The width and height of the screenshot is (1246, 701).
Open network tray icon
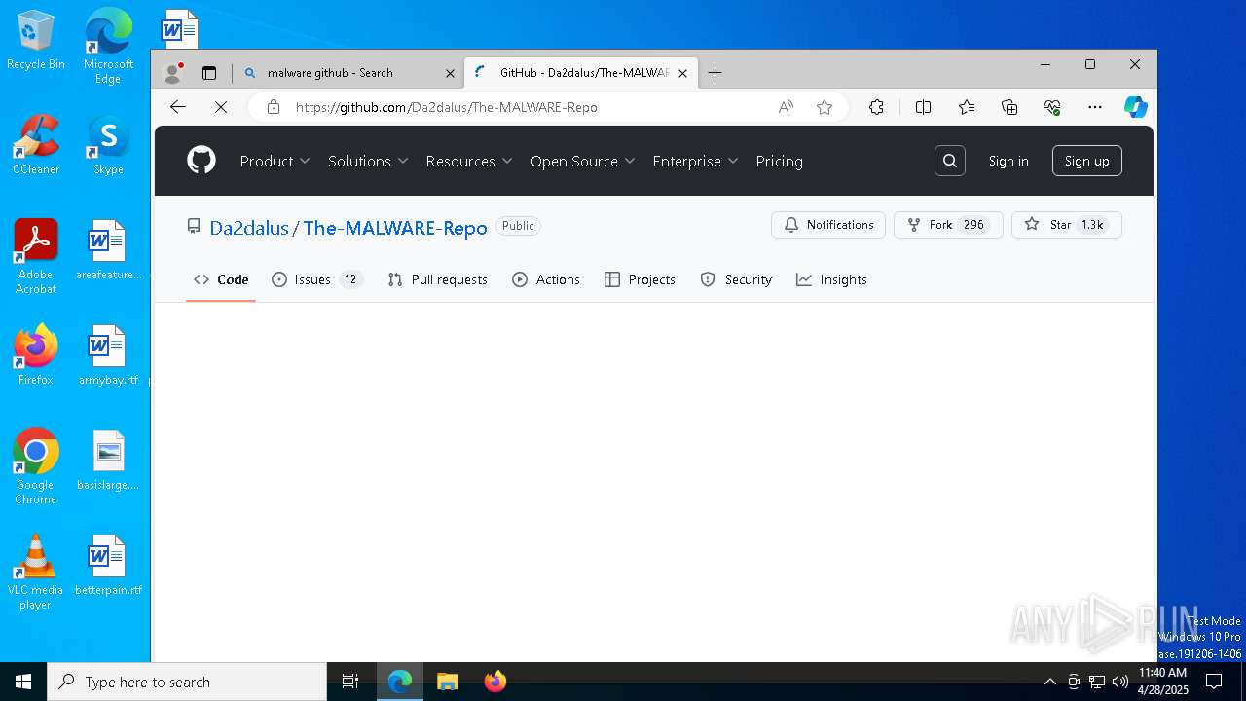click(x=1097, y=682)
